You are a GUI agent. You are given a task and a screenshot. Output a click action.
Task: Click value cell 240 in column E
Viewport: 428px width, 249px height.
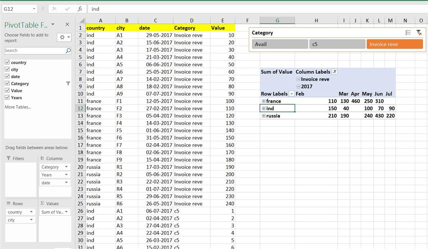(x=223, y=204)
